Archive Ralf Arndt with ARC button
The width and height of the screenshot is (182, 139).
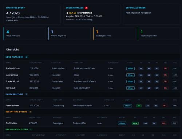175,88
